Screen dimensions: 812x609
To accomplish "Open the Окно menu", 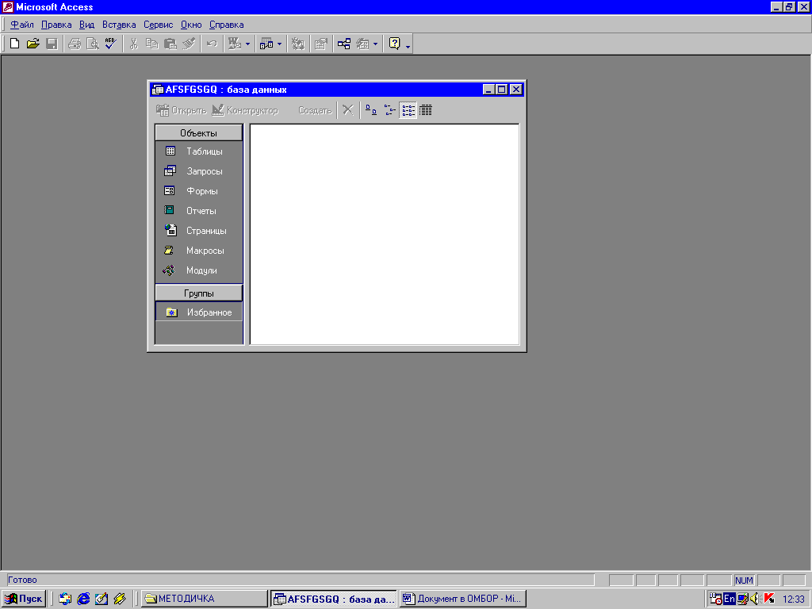I will (191, 25).
